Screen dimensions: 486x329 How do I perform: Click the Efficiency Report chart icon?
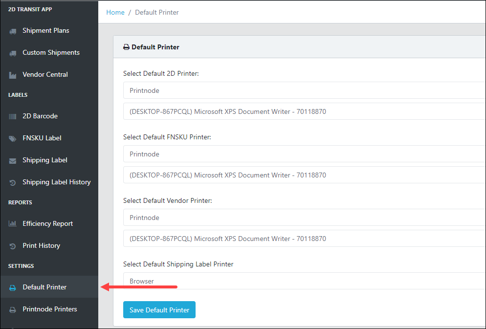pos(13,223)
